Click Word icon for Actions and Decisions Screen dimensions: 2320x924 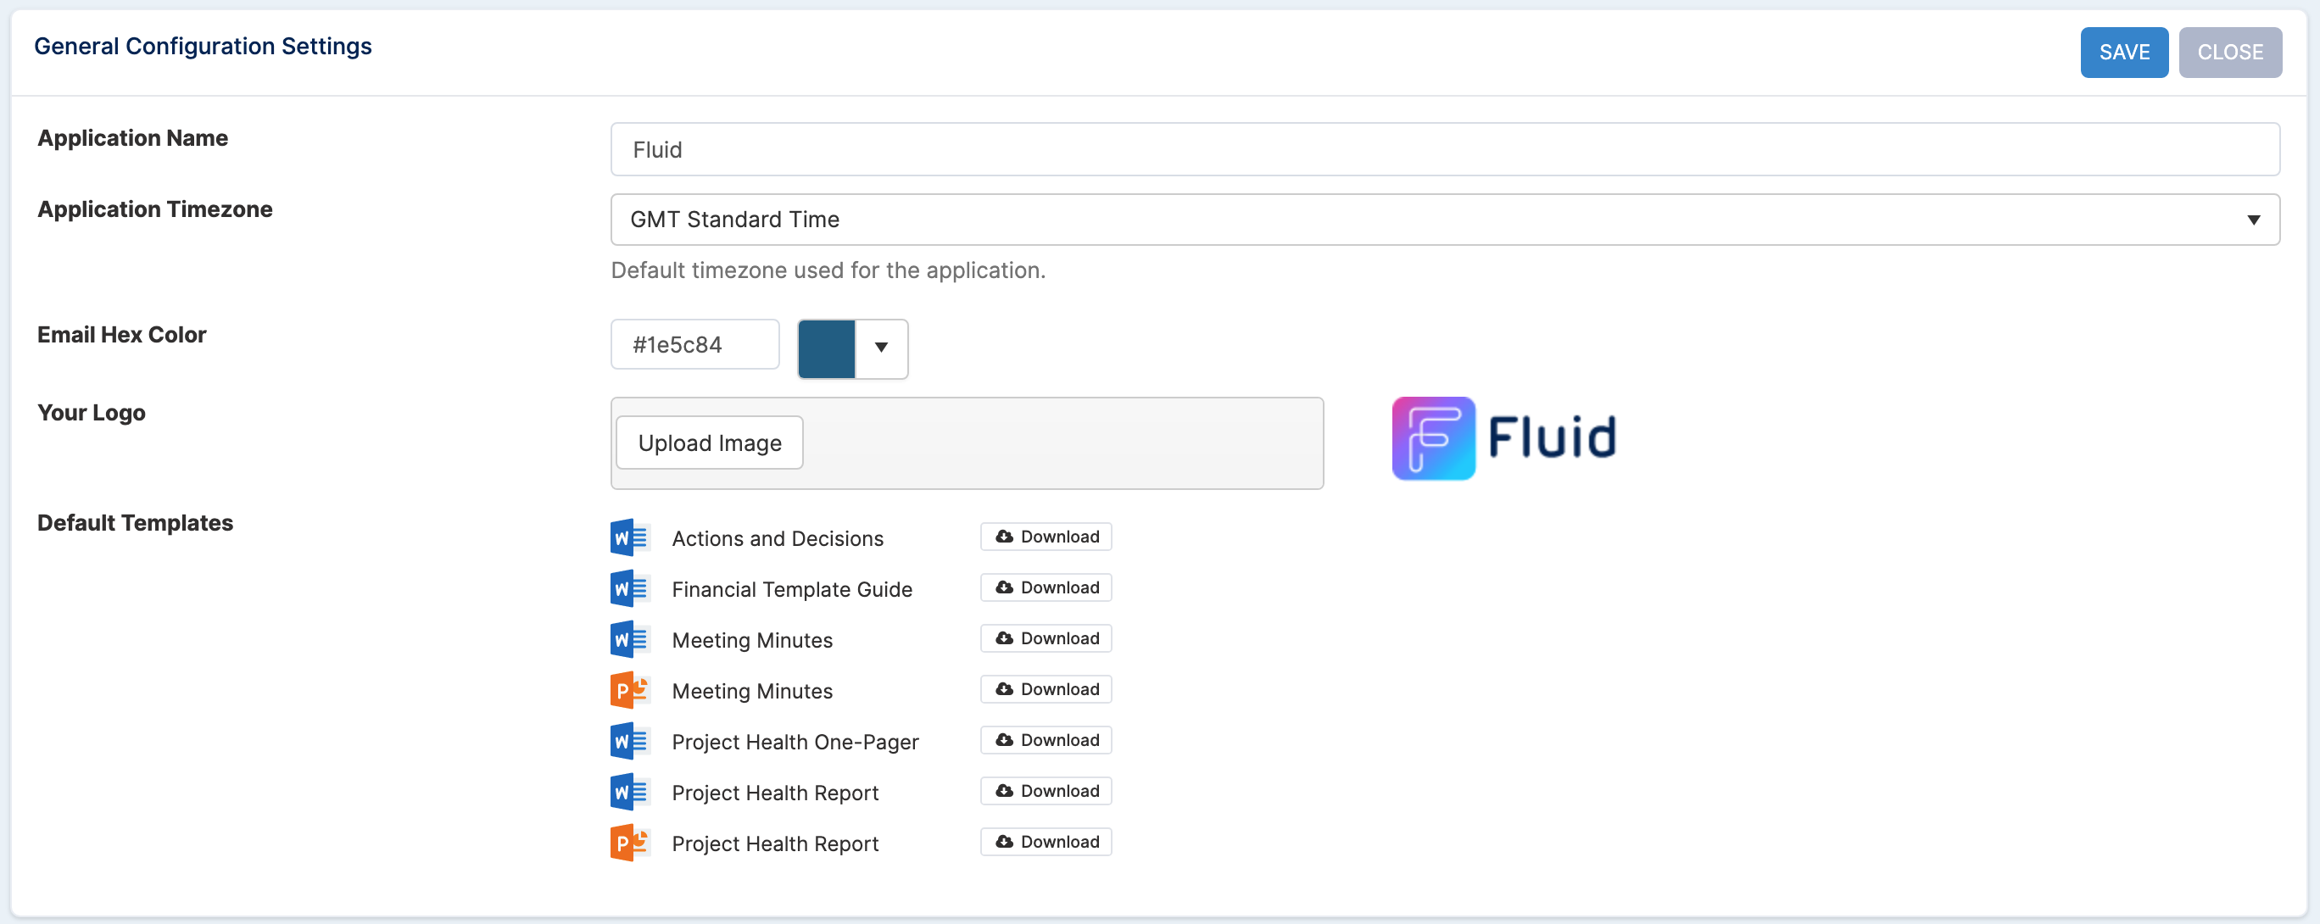click(629, 537)
